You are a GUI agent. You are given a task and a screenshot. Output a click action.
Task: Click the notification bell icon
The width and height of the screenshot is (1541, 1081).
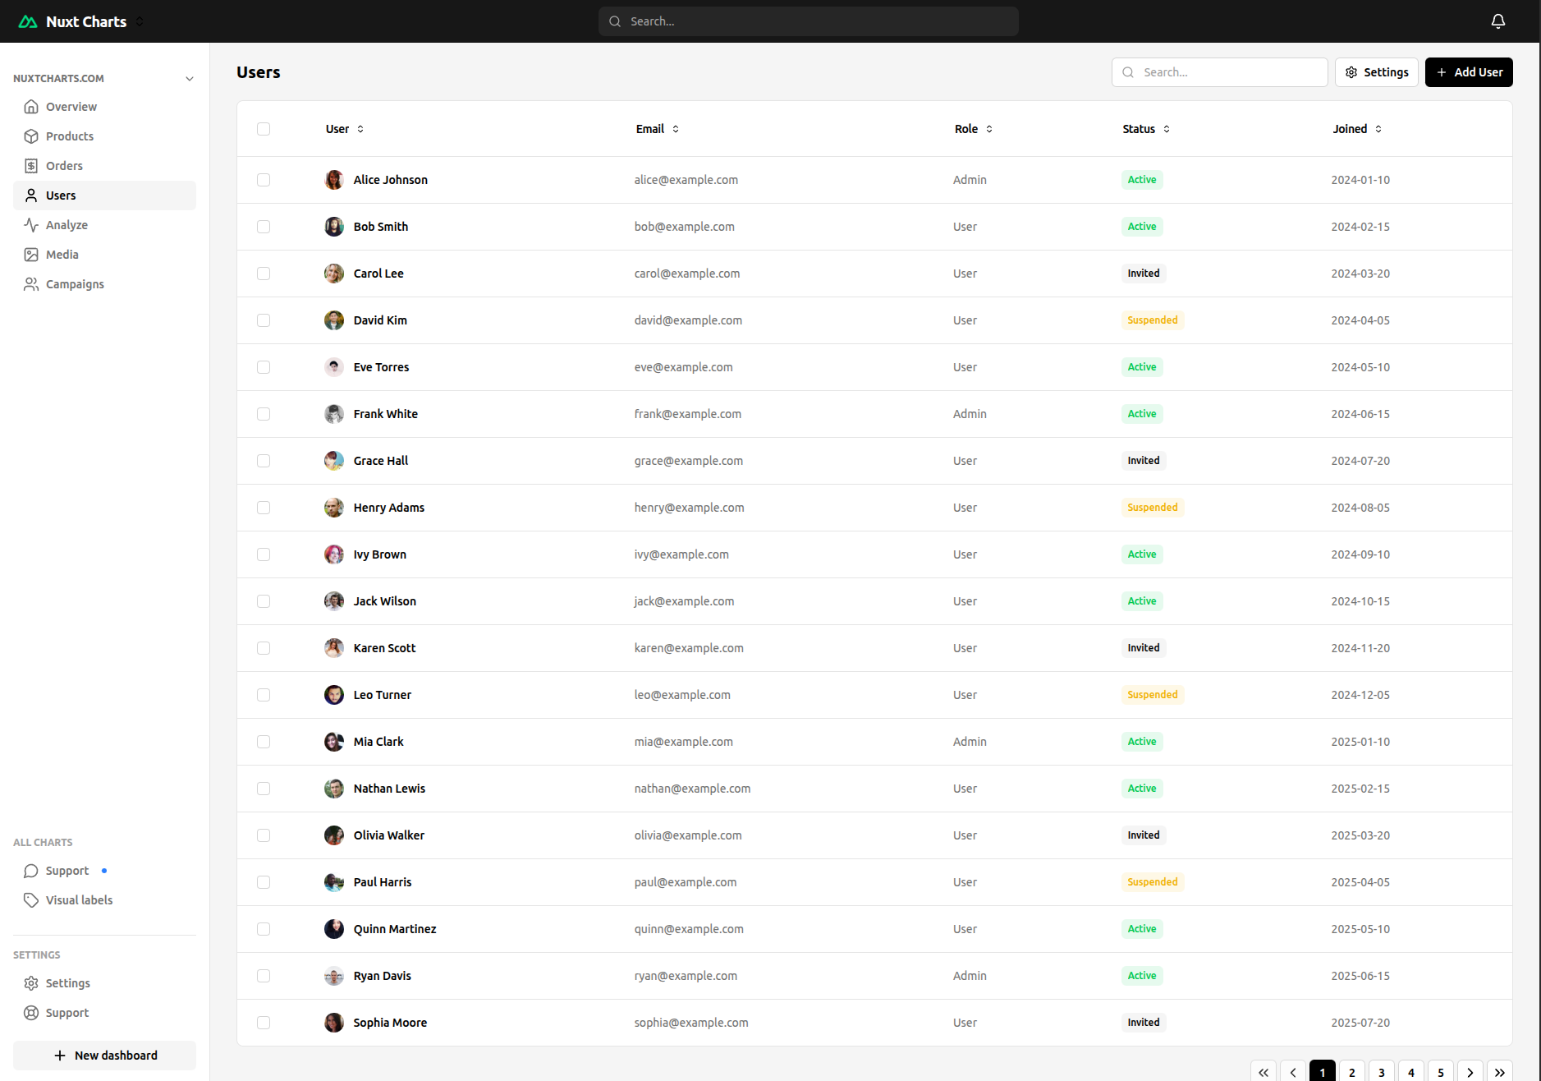coord(1497,21)
